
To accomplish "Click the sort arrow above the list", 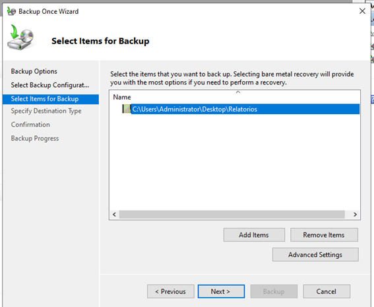I will tap(238, 92).
